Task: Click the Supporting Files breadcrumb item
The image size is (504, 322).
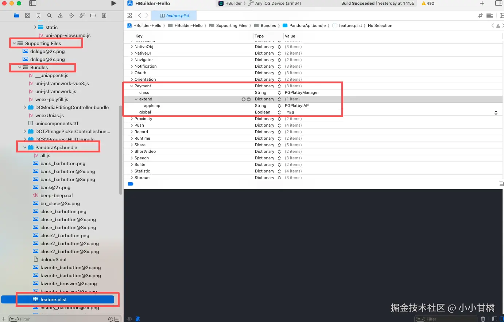Action: click(228, 25)
